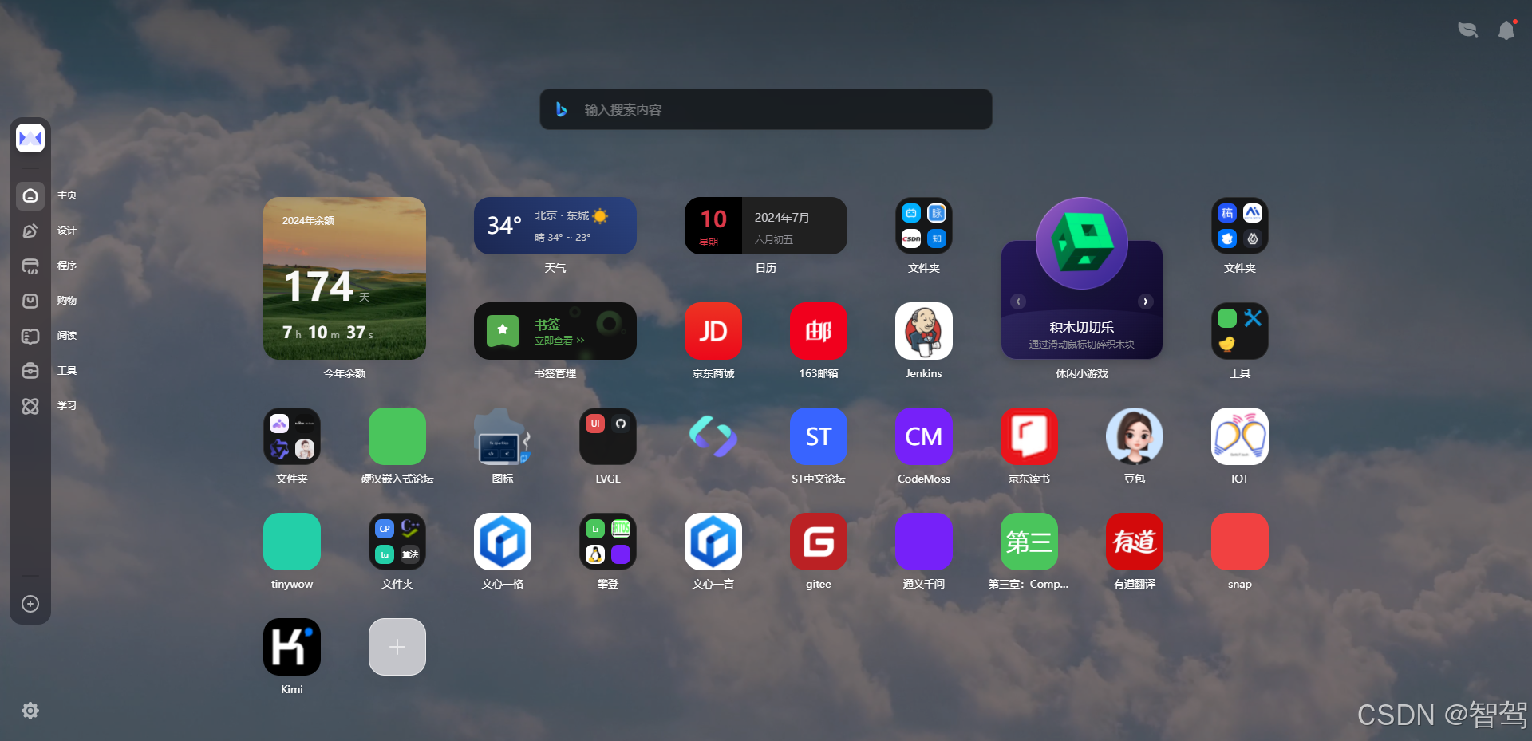
Task: Open the 文心一格 icon
Action: pos(503,542)
